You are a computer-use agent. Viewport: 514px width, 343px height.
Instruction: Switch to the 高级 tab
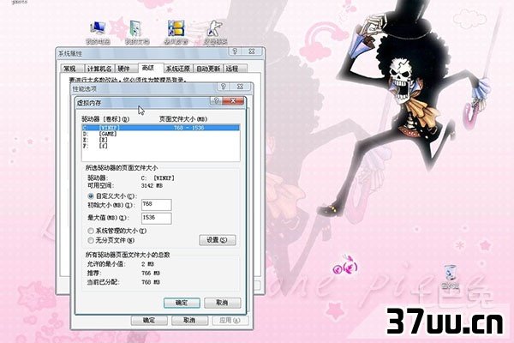(149, 68)
